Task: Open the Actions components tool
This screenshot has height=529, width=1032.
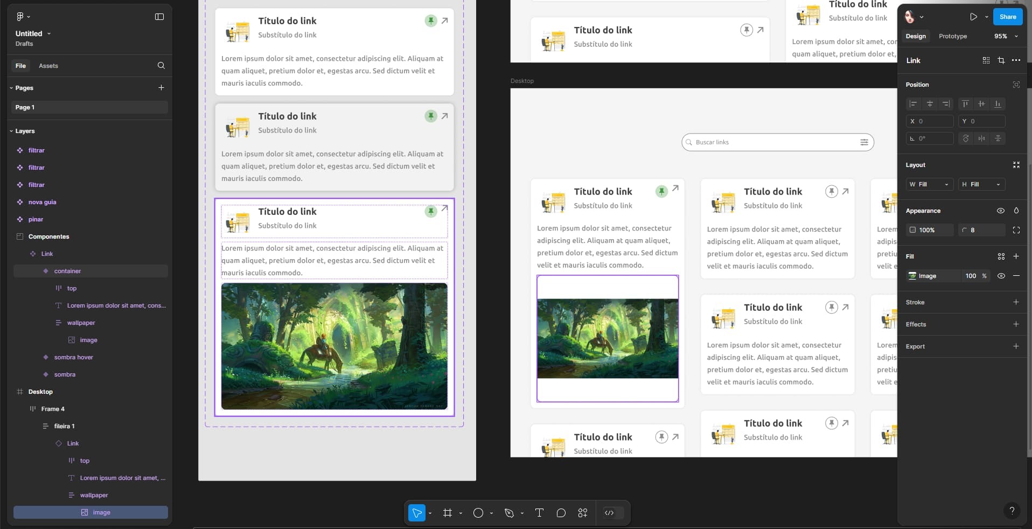Action: (x=583, y=513)
